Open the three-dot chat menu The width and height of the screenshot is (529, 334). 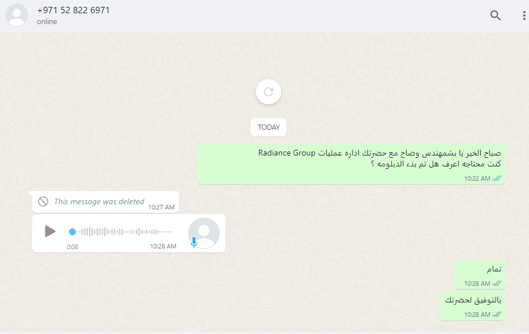(524, 15)
